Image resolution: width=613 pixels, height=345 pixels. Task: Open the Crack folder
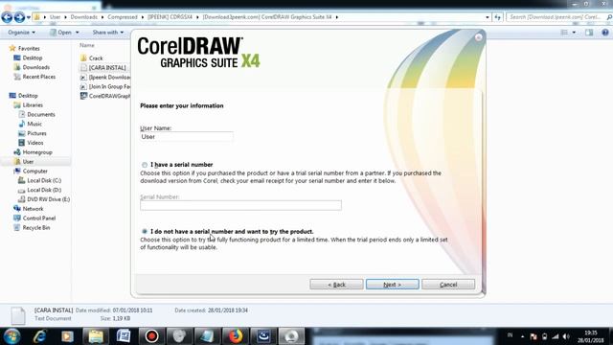[x=92, y=57]
